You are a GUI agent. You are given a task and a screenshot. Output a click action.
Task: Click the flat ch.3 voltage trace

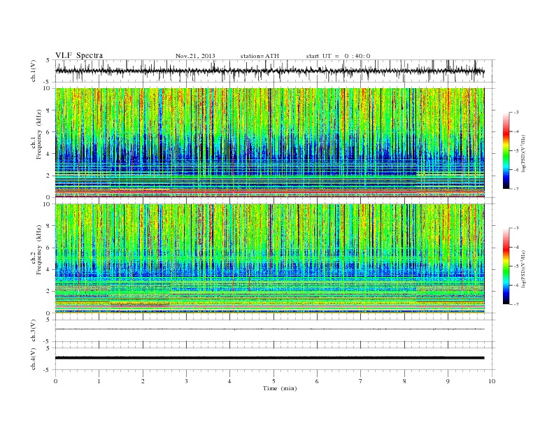(269, 329)
